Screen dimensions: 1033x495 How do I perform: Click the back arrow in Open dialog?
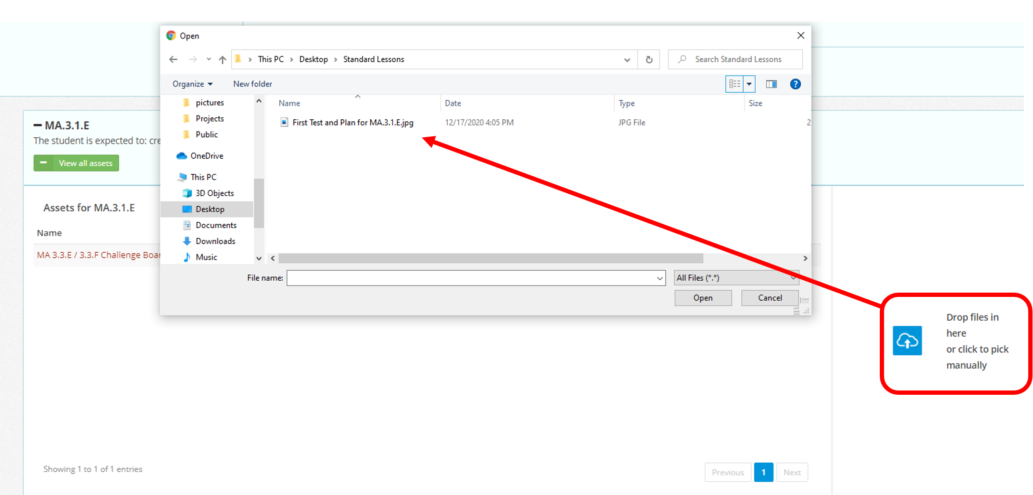pyautogui.click(x=173, y=59)
